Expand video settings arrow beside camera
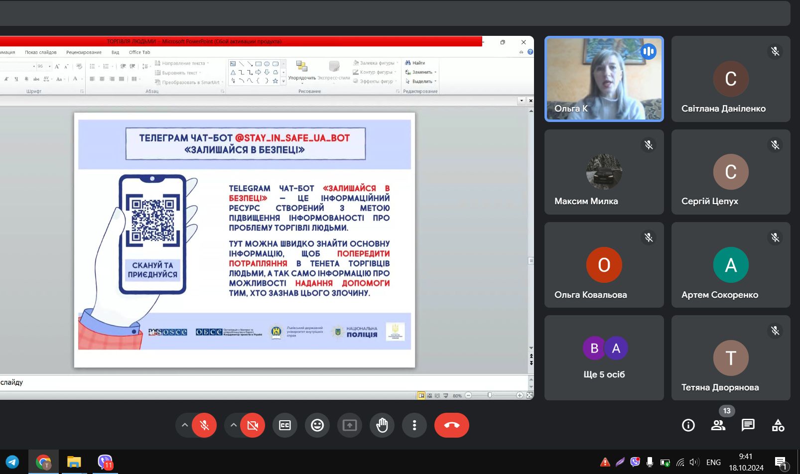 (233, 425)
